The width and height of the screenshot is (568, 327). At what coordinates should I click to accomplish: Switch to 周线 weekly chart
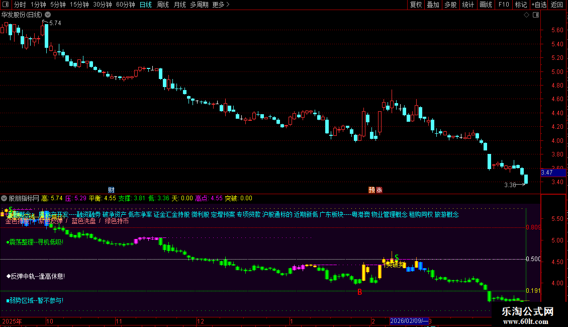coord(163,5)
